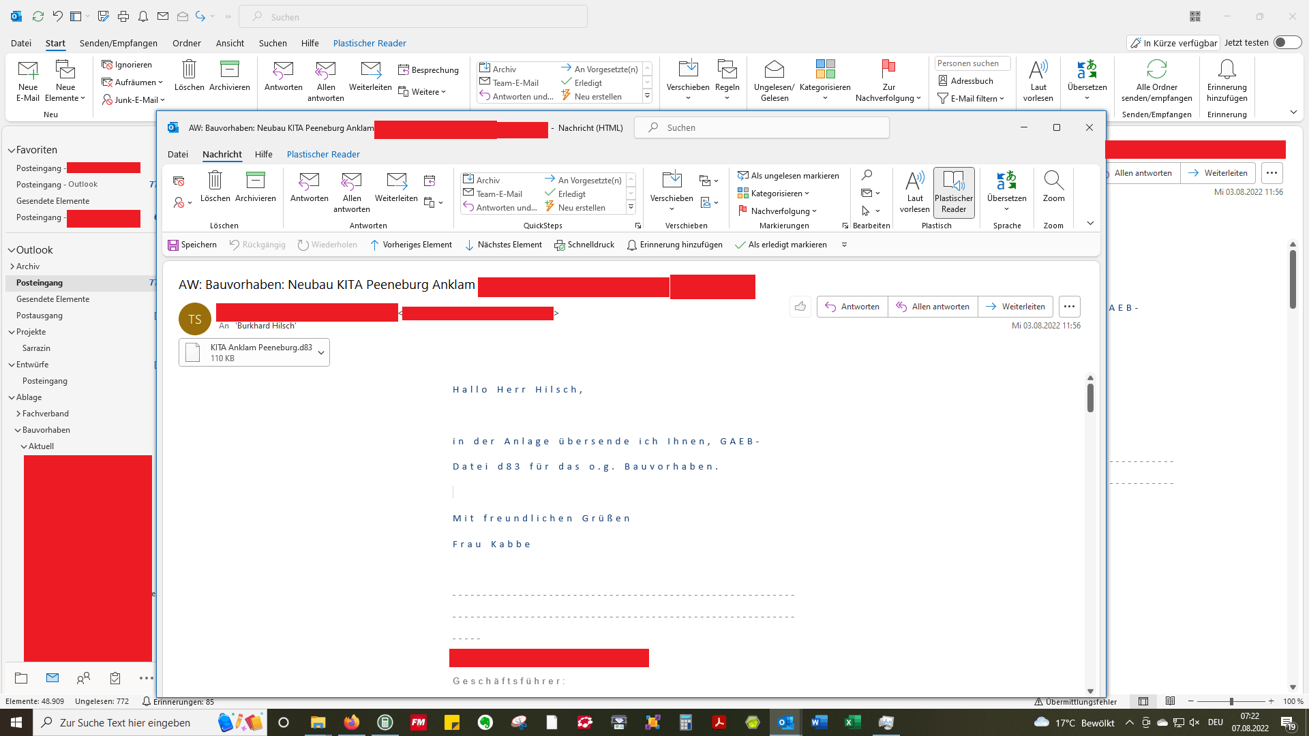Click the Schnelldruck printer icon
Image resolution: width=1309 pixels, height=736 pixels.
(x=559, y=245)
